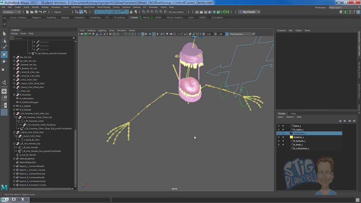361x203 pixels.
Task: Select L_Pole_Vctr in the Outliner
Action: [25, 91]
